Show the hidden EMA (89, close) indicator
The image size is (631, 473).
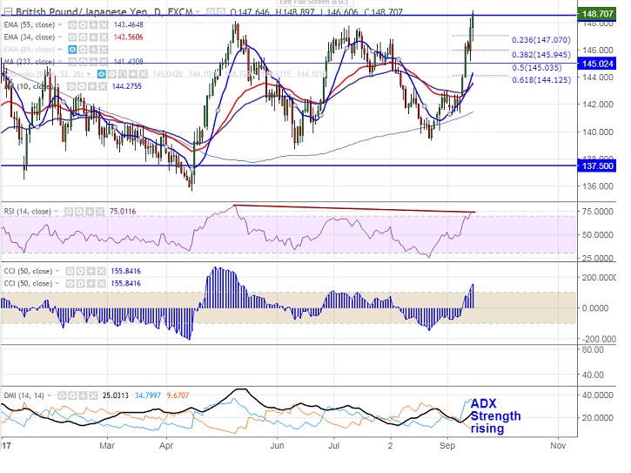tap(72, 50)
